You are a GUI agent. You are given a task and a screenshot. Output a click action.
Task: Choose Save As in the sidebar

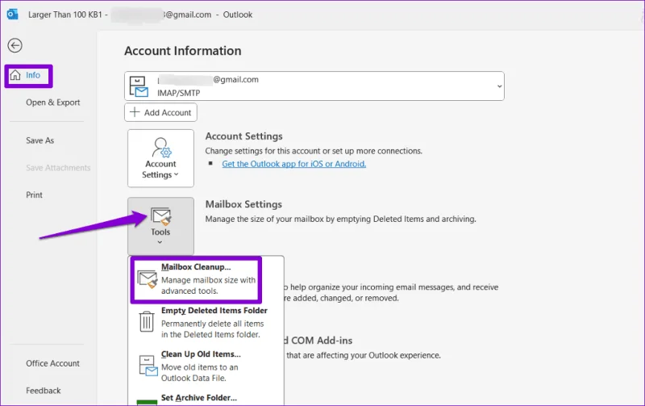tap(40, 140)
